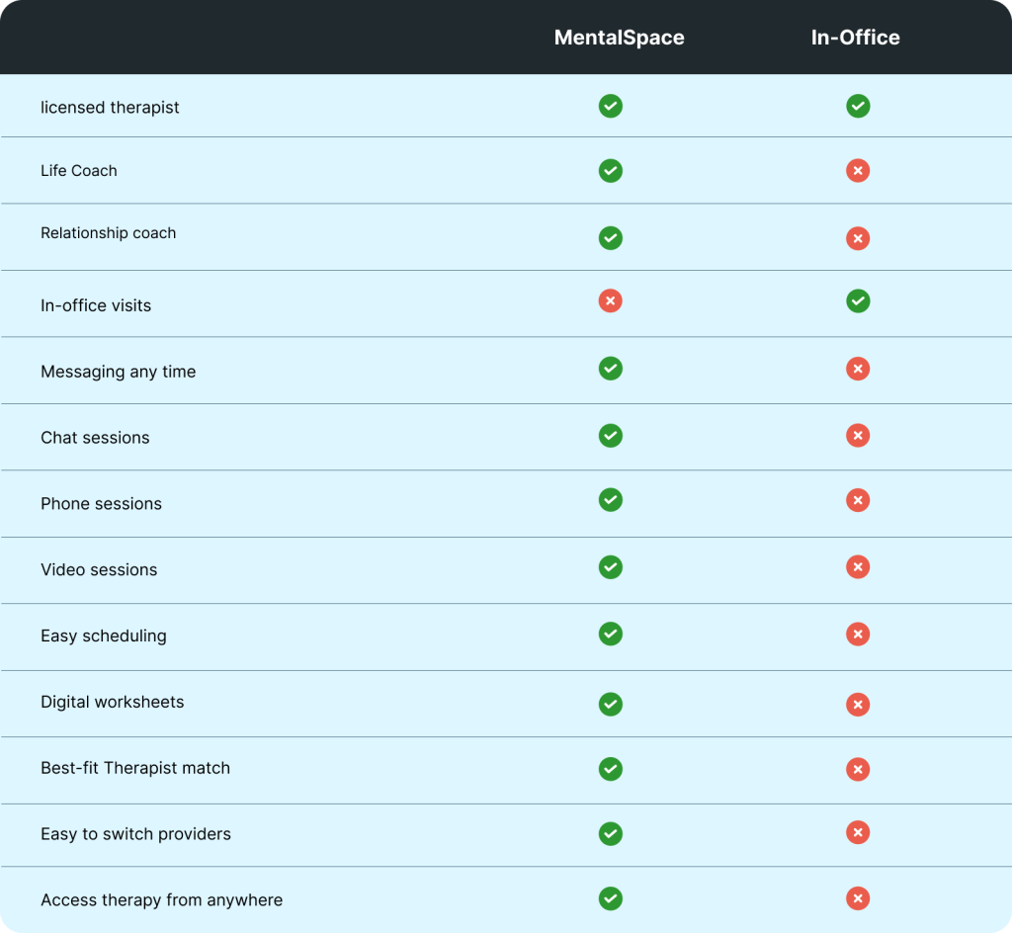
Task: Select the Relationship coach row label
Action: [108, 233]
